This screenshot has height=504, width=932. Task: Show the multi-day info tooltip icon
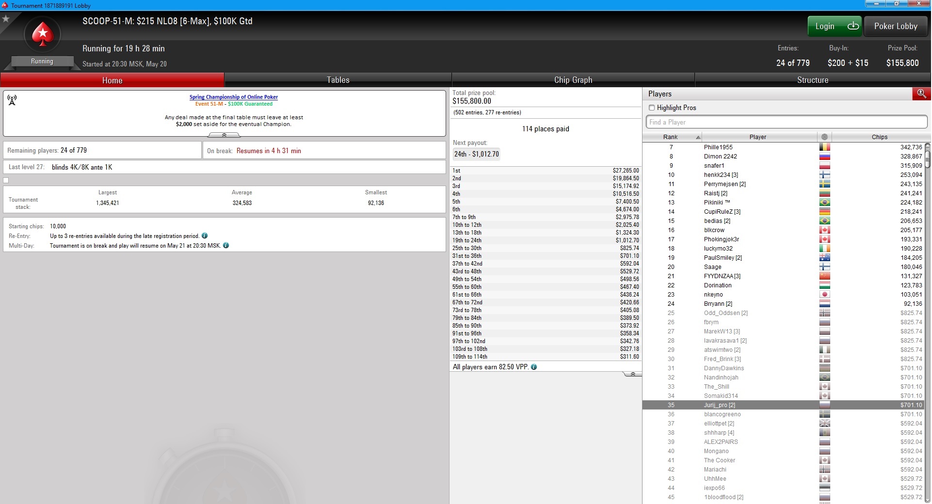tap(226, 246)
